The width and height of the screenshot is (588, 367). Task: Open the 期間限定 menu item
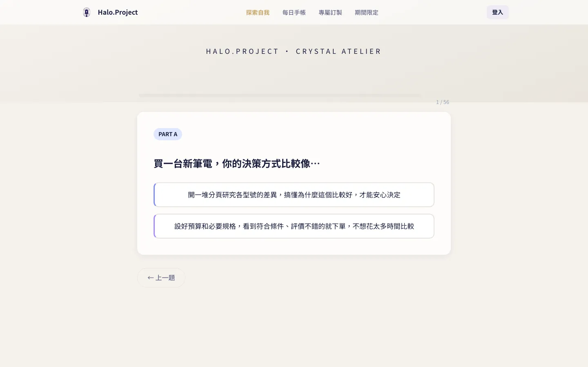[x=367, y=13]
